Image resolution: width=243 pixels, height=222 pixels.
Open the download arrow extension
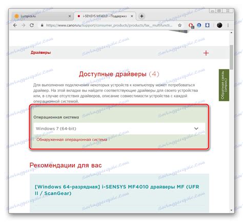click(207, 25)
